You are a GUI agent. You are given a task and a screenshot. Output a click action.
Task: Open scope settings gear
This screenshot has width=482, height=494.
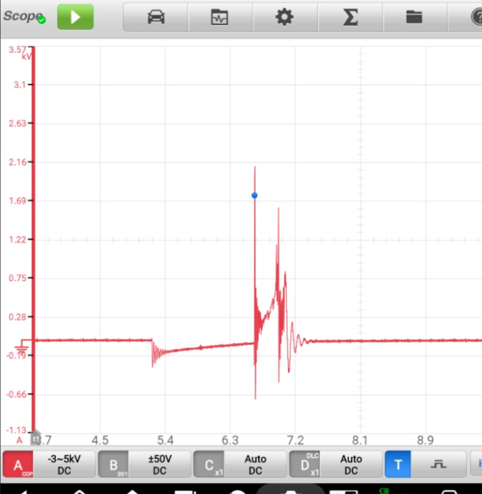click(284, 17)
